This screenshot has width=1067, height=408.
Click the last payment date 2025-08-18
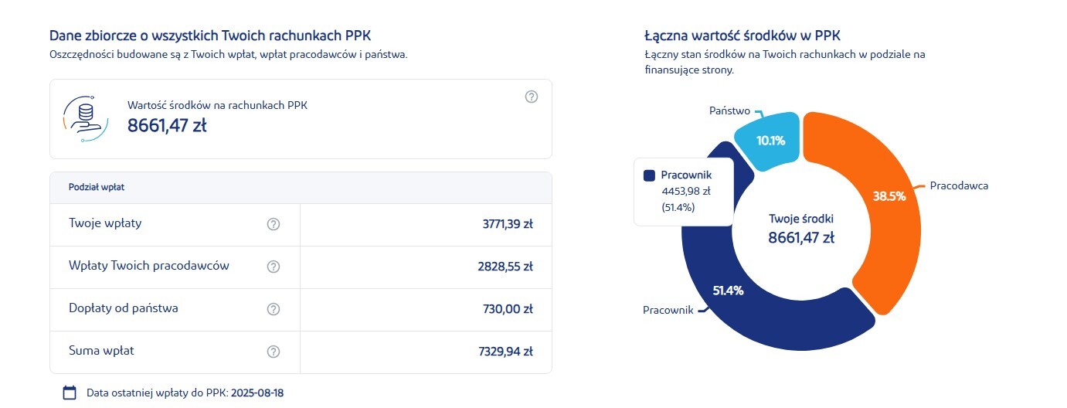click(x=257, y=393)
